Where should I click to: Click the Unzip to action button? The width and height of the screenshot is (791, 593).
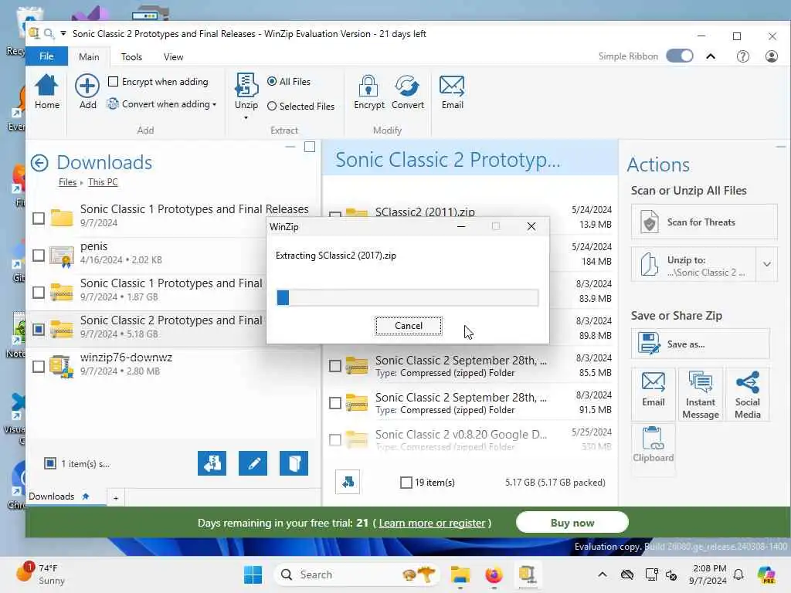(694, 264)
